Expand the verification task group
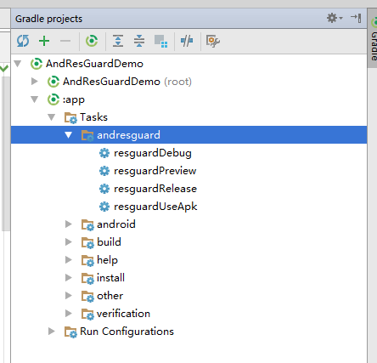The height and width of the screenshot is (363, 377). pos(69,314)
